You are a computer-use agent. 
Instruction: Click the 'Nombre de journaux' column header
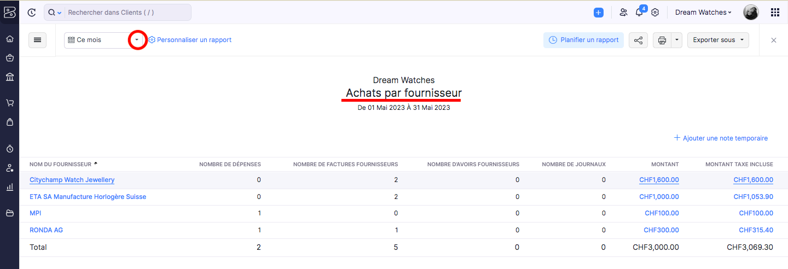pos(573,164)
